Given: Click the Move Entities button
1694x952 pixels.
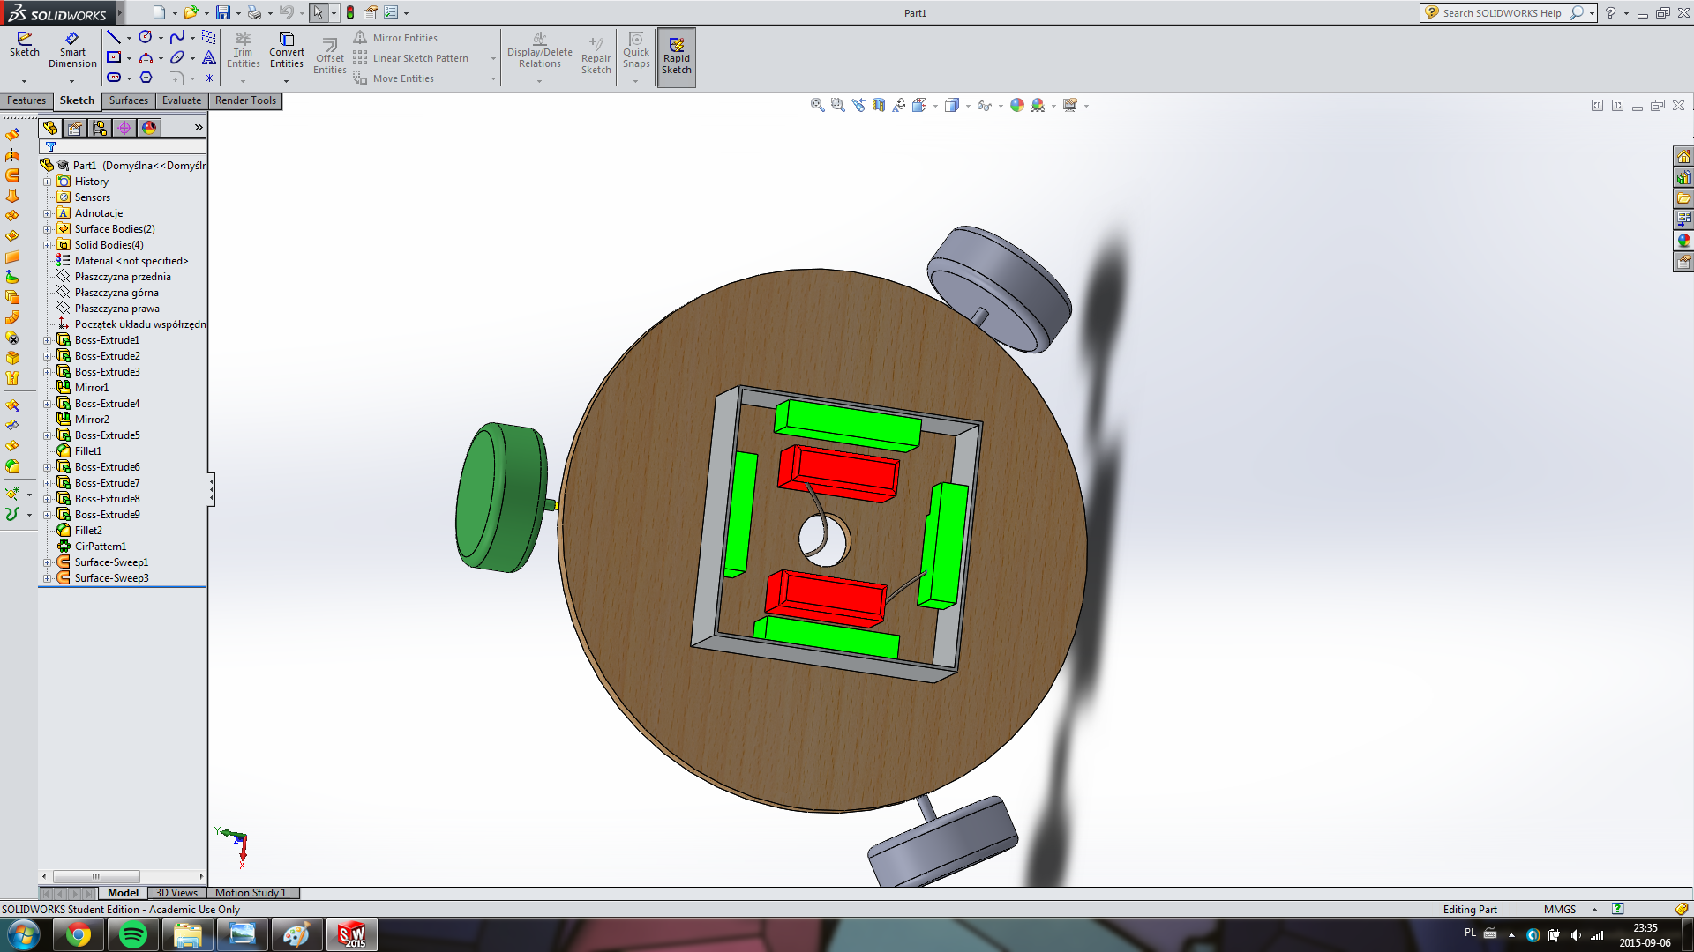Looking at the screenshot, I should 394,78.
